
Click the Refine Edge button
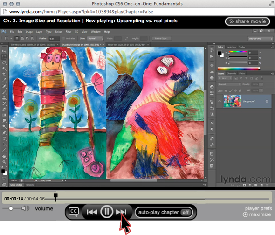pos(162,38)
